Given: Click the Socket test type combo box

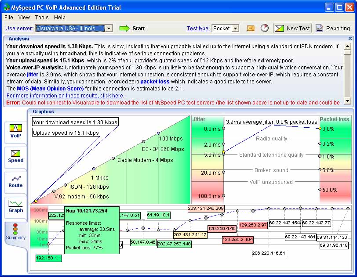Looking at the screenshot, I should pyautogui.click(x=225, y=29).
